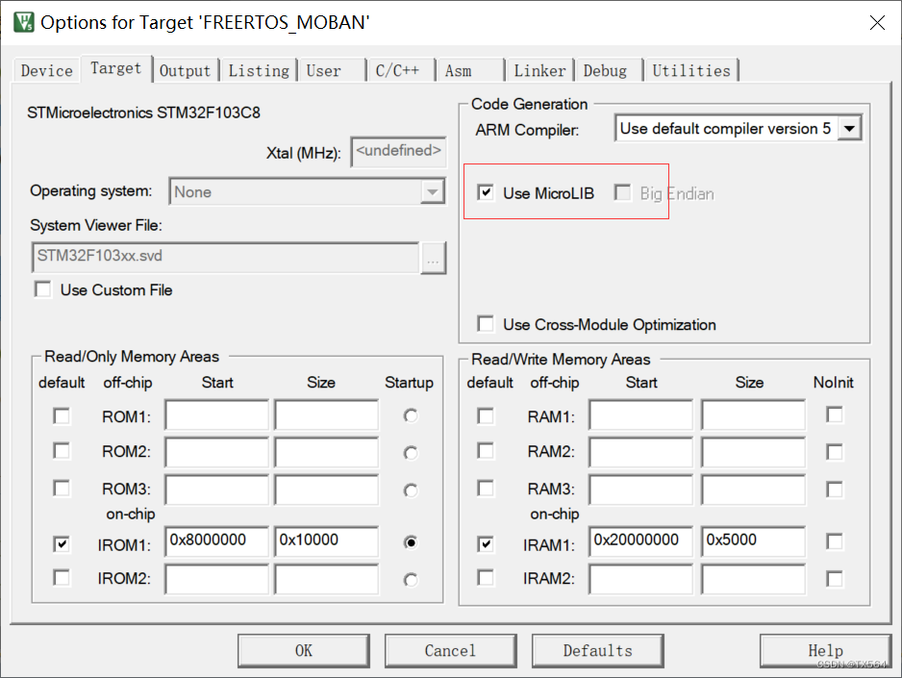Click the ARM Compiler version combo box text

726,128
